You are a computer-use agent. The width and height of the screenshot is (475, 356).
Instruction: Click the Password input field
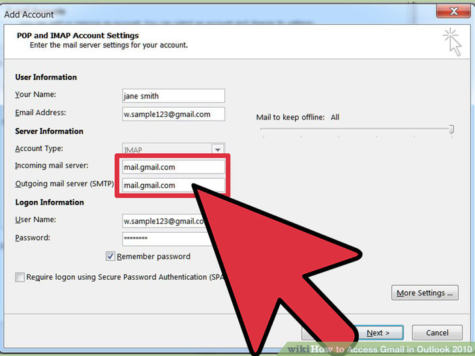coord(166,239)
